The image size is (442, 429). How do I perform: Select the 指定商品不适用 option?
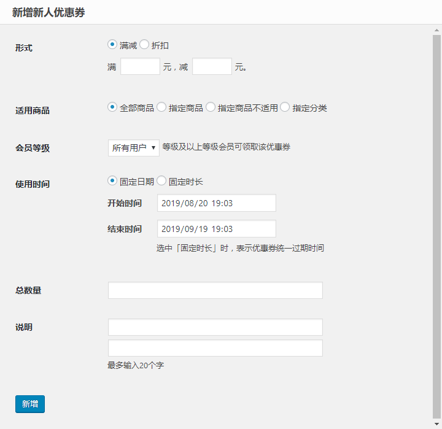[x=211, y=107]
